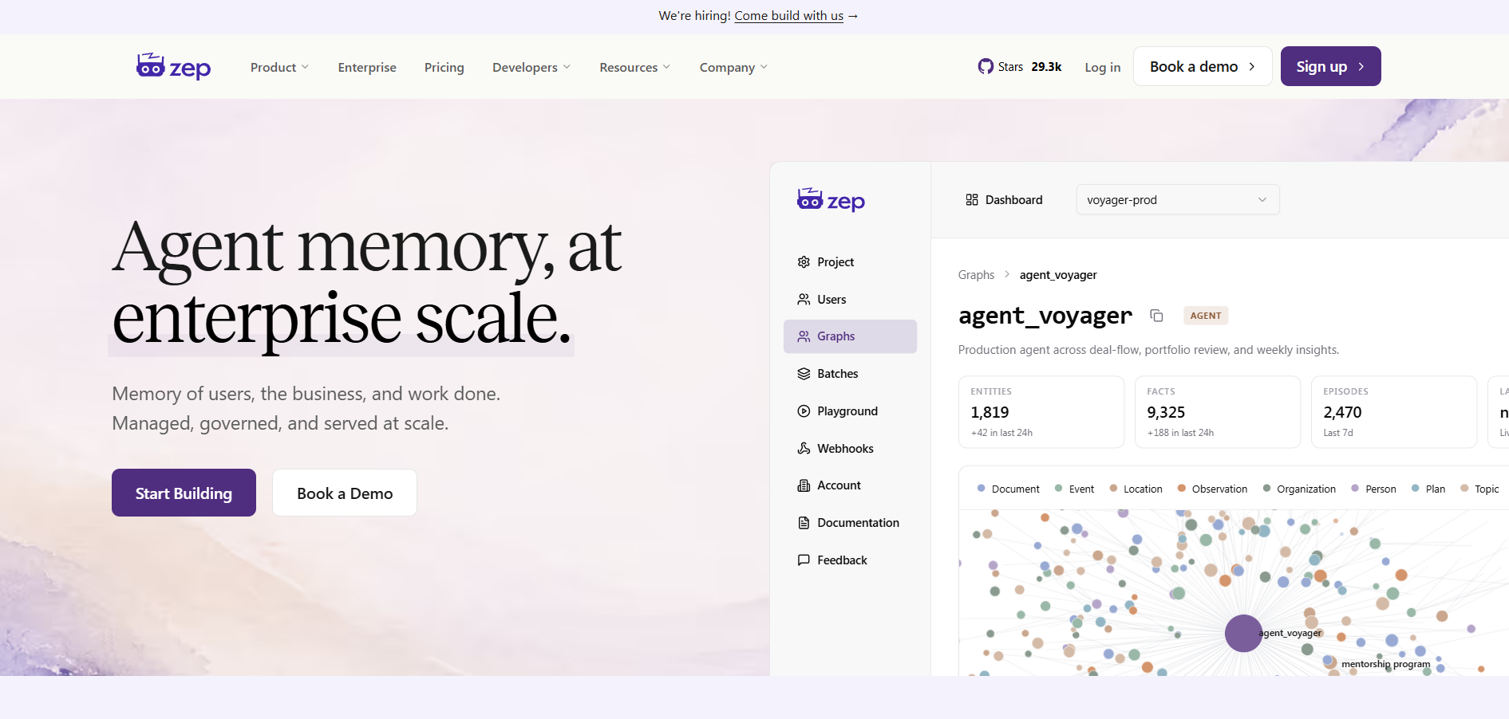
Task: Click the Stars 29.3k GitHub link
Action: coord(1020,67)
